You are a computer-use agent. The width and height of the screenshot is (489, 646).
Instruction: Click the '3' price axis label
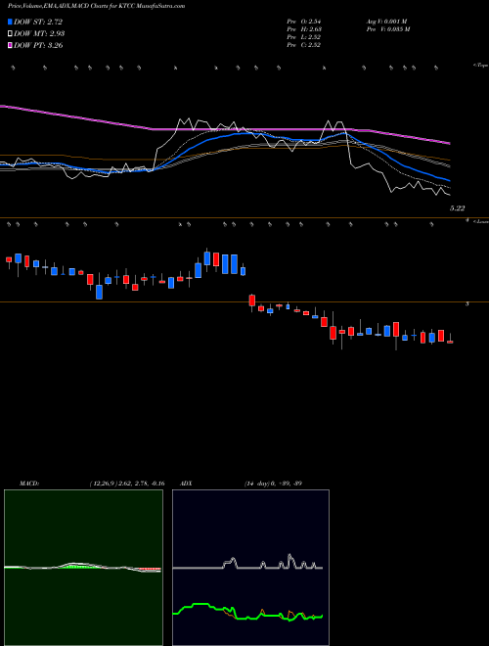pos(467,303)
